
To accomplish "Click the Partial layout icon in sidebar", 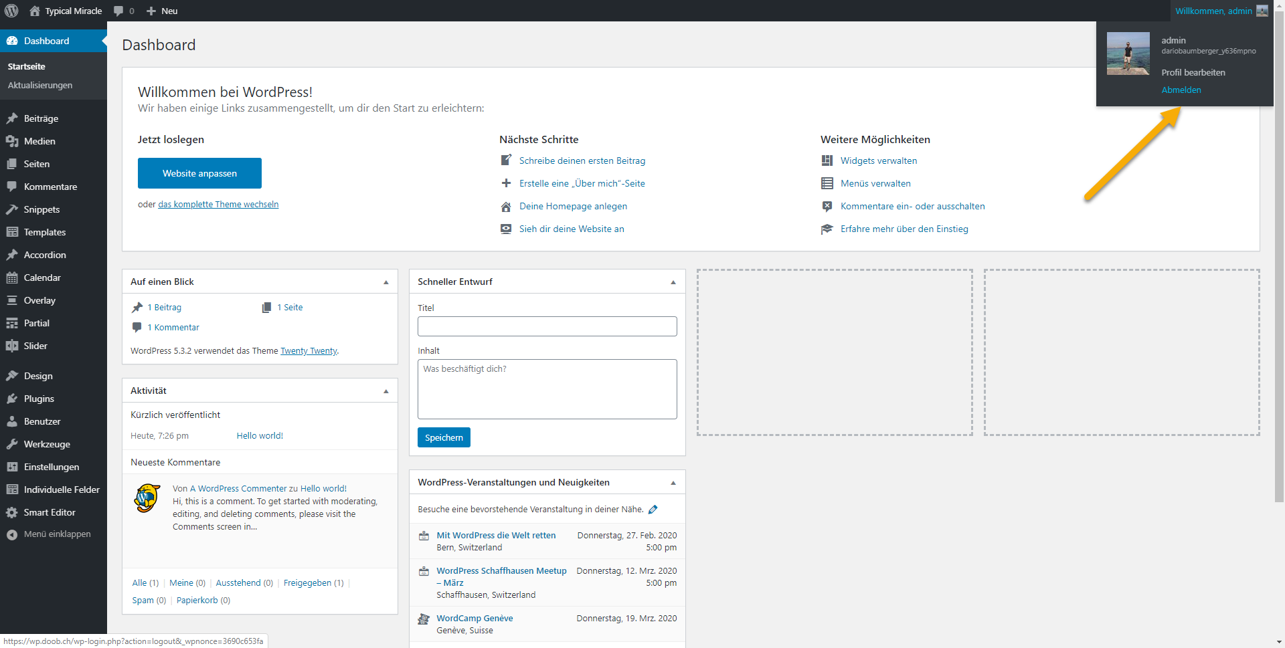I will tap(12, 323).
